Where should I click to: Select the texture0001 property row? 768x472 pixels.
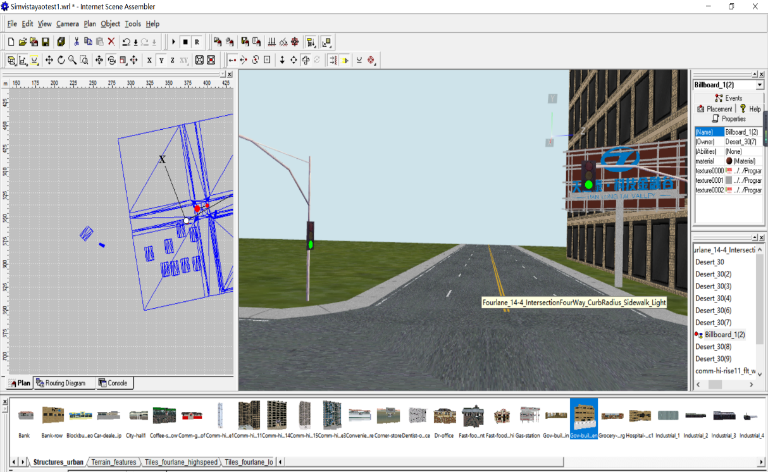pyautogui.click(x=729, y=180)
